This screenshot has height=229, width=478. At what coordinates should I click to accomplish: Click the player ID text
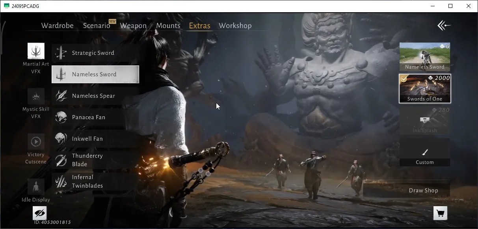(x=52, y=222)
